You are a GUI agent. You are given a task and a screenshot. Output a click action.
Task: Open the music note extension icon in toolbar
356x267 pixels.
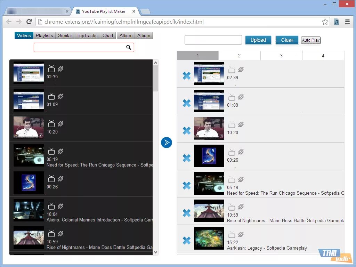(337, 22)
